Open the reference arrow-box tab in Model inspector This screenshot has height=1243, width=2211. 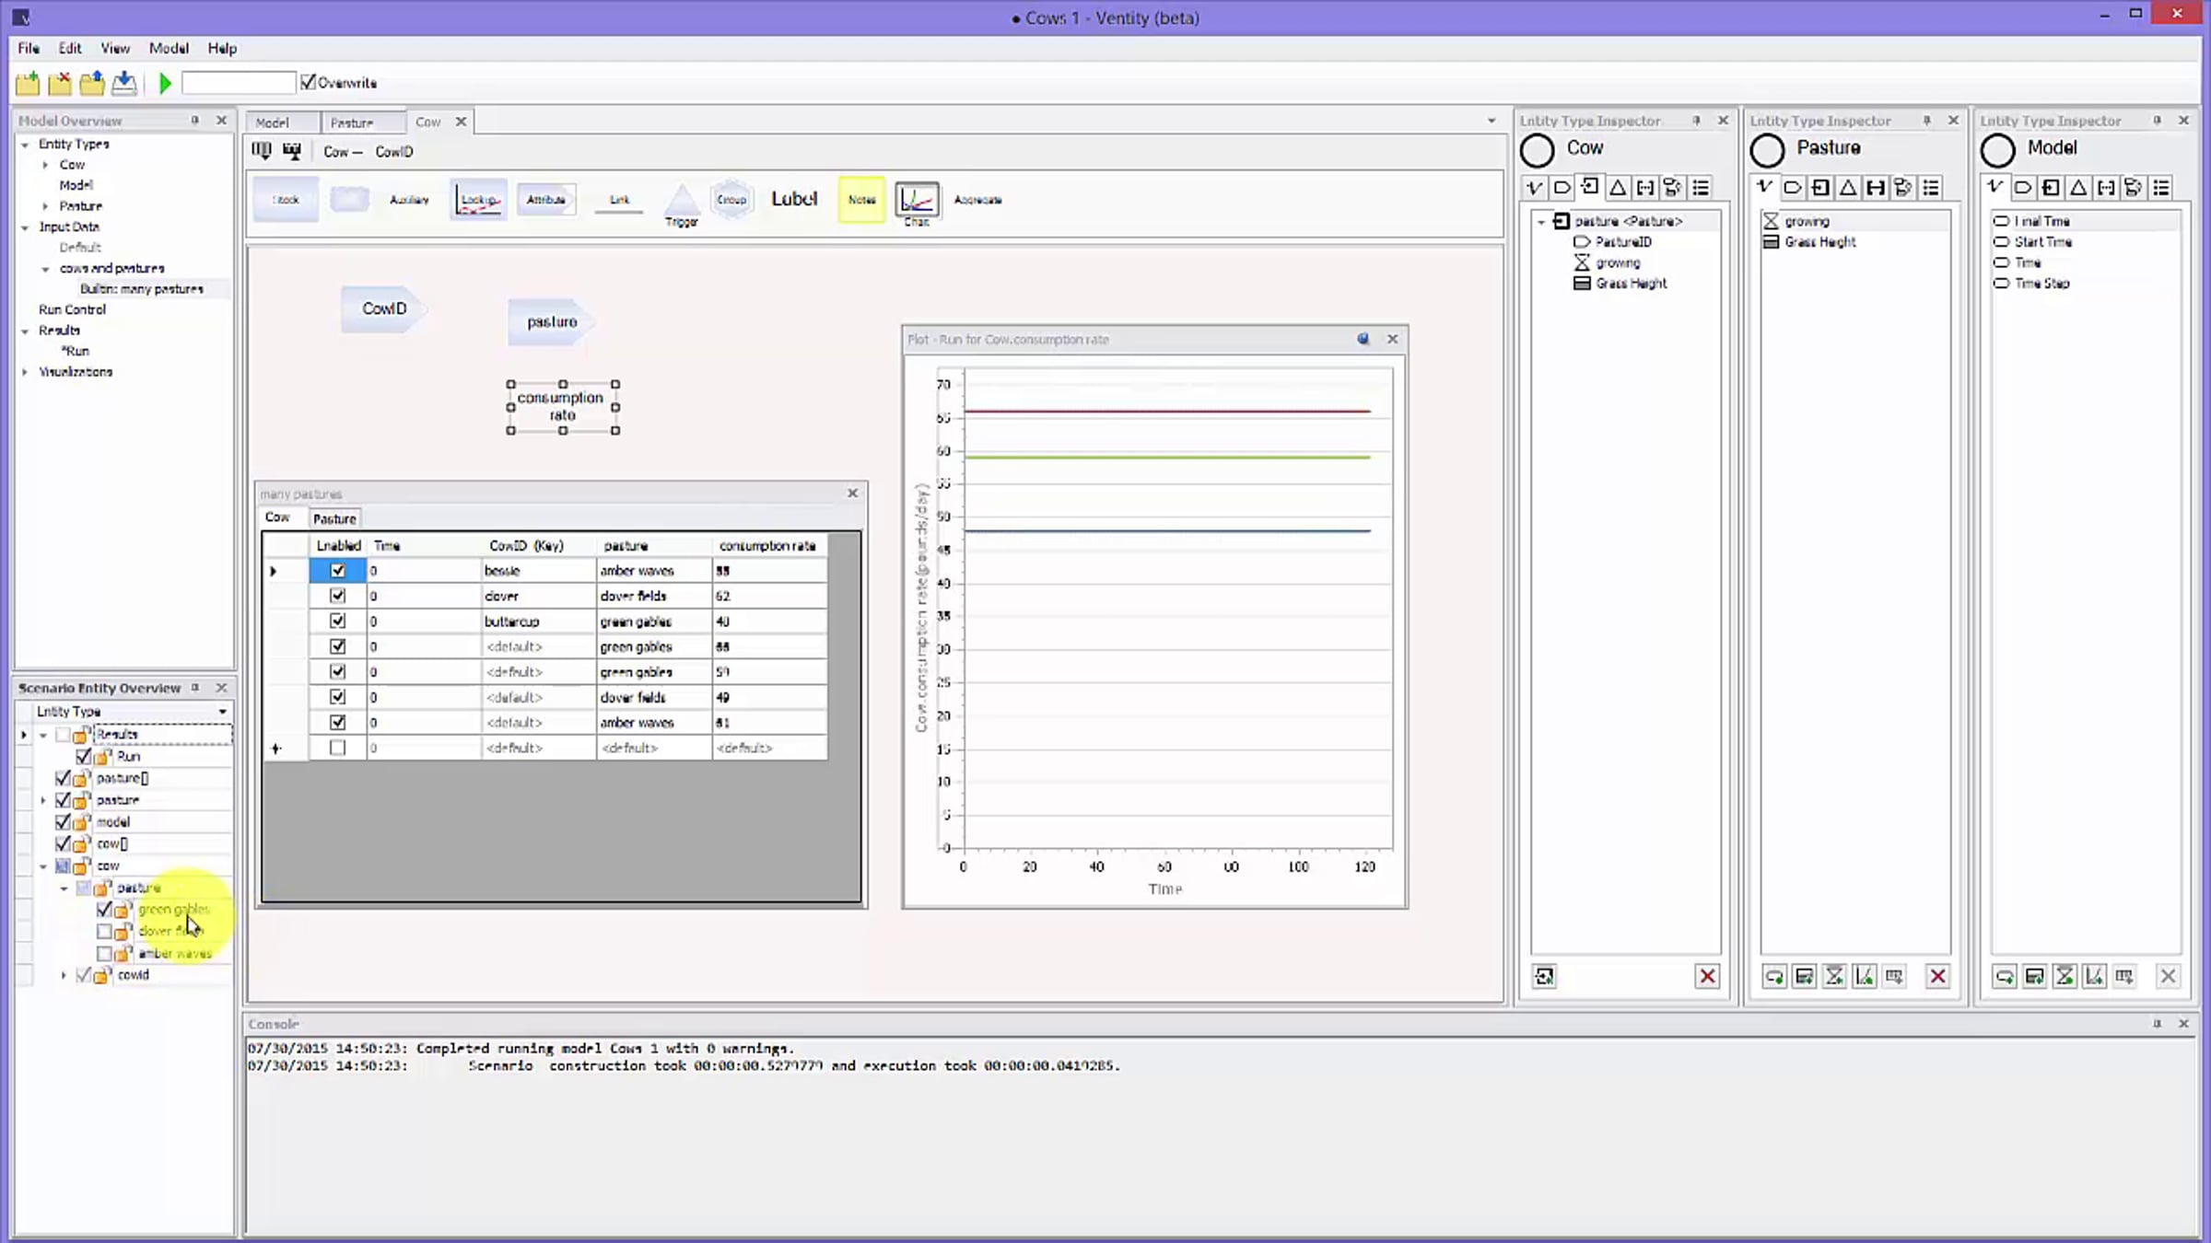coord(2051,188)
